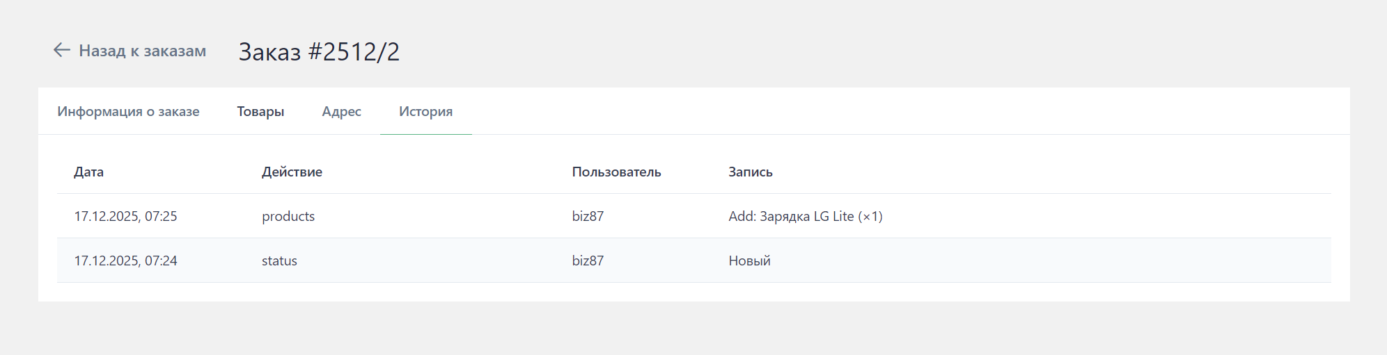Screen dimensions: 1387x355
Task: Click the 'Новый' status record
Action: click(749, 261)
